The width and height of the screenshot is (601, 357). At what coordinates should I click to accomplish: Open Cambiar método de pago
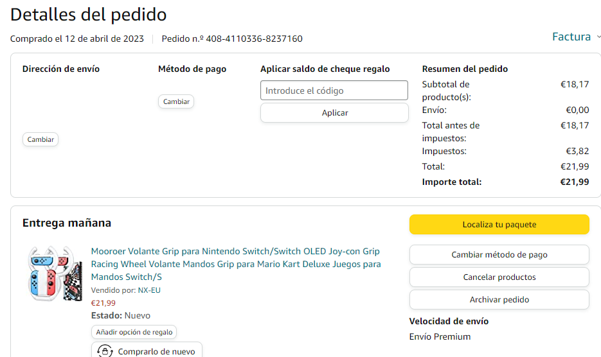(x=499, y=255)
